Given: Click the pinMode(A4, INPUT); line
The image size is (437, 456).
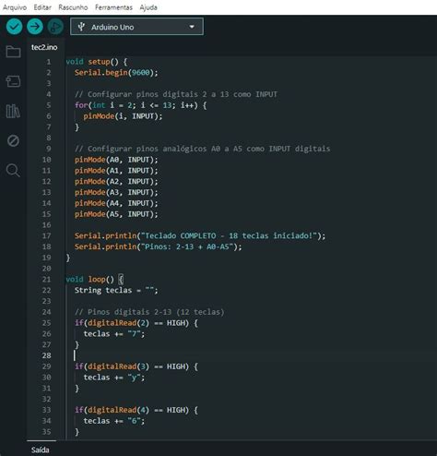Looking at the screenshot, I should pyautogui.click(x=116, y=203).
